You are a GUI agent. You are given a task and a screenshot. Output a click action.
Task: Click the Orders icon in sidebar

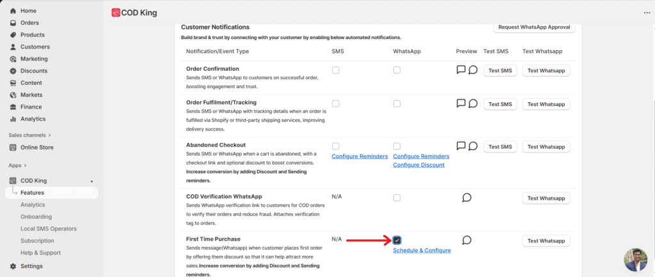pos(13,23)
